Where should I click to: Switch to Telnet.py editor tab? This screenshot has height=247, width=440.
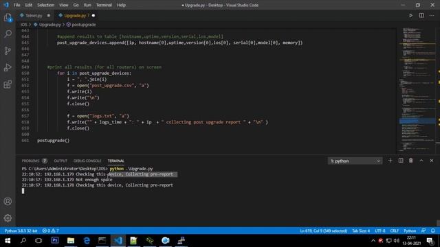coord(34,16)
